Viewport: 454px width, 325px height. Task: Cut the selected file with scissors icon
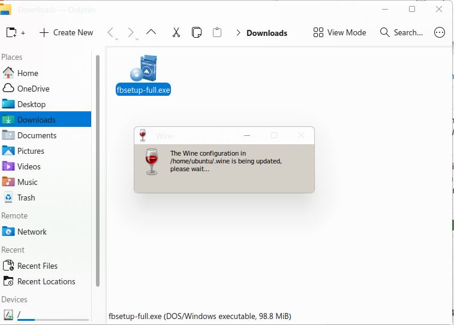(176, 32)
